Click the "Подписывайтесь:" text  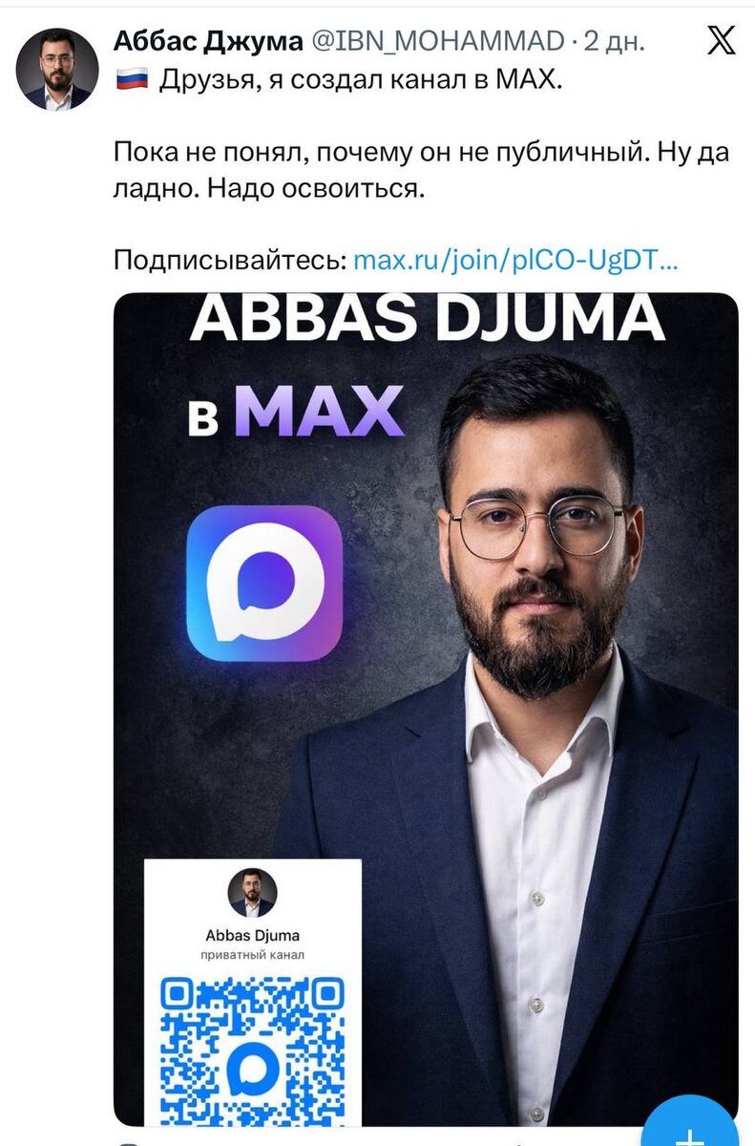[230, 261]
